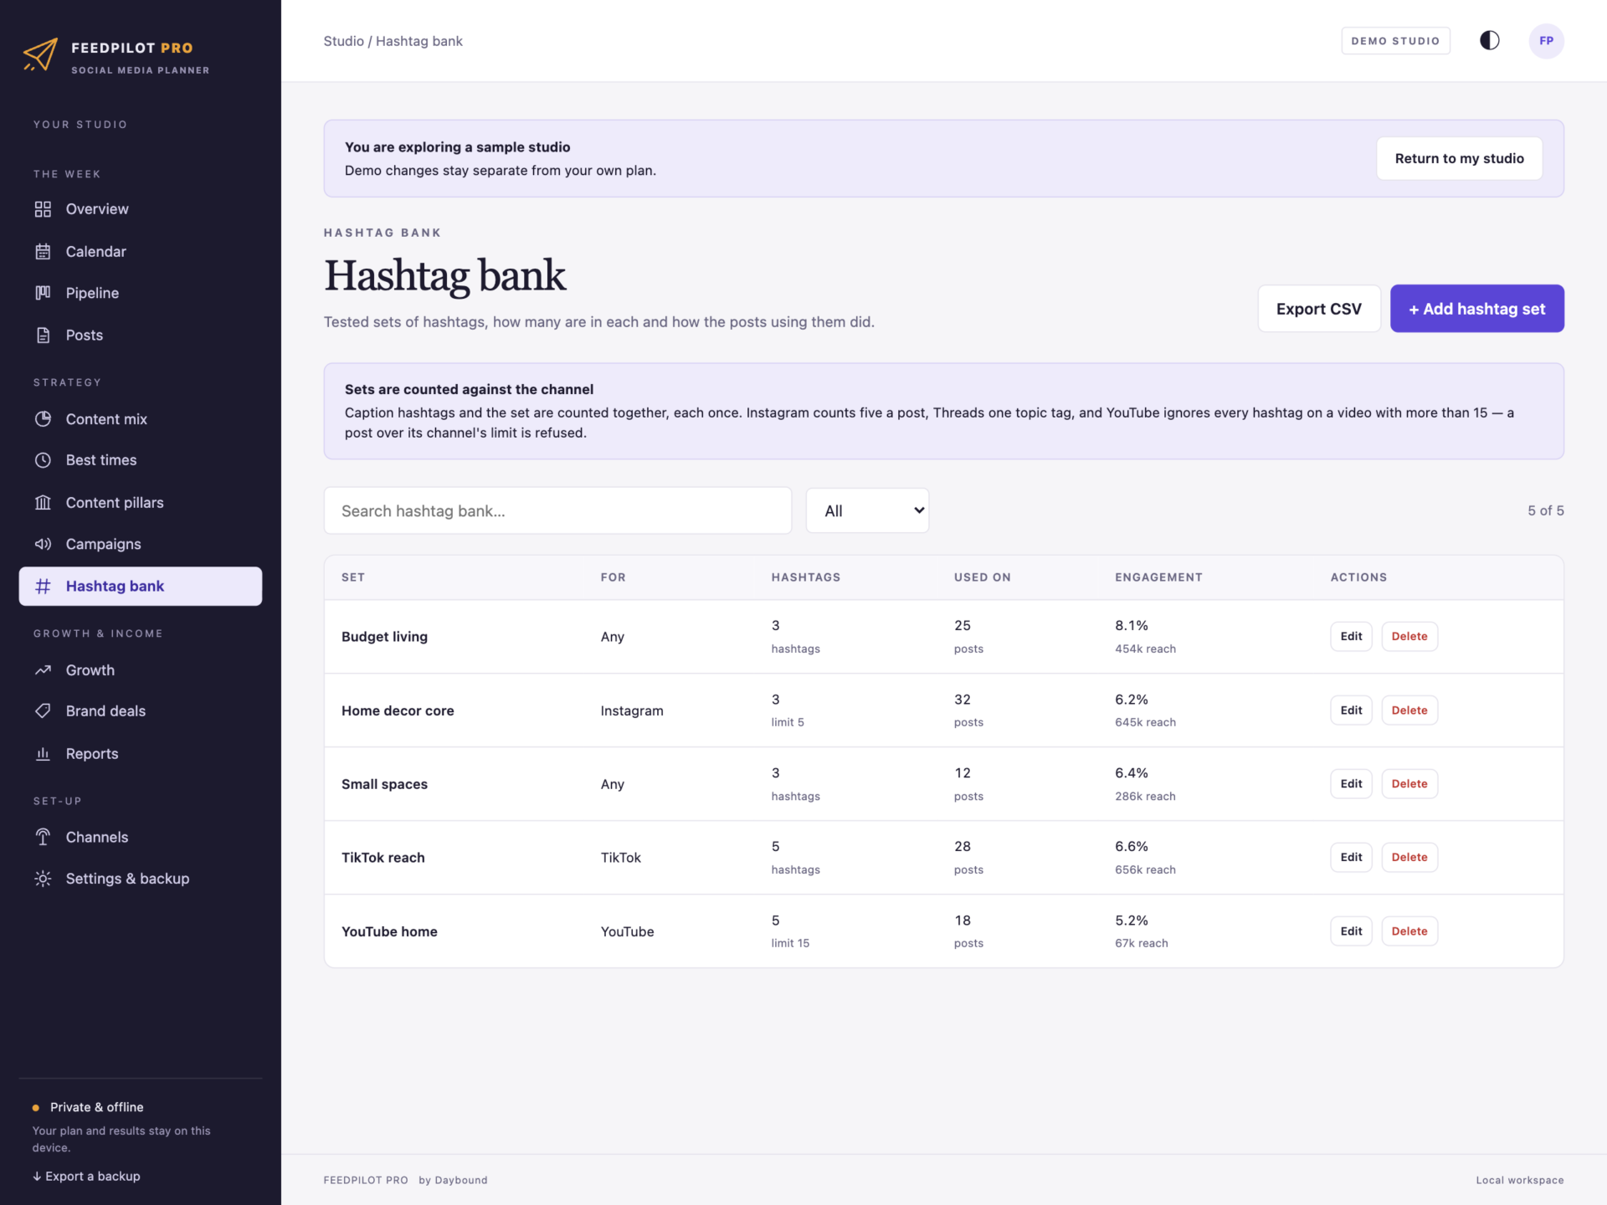Open the All channel filter dropdown

tap(867, 510)
